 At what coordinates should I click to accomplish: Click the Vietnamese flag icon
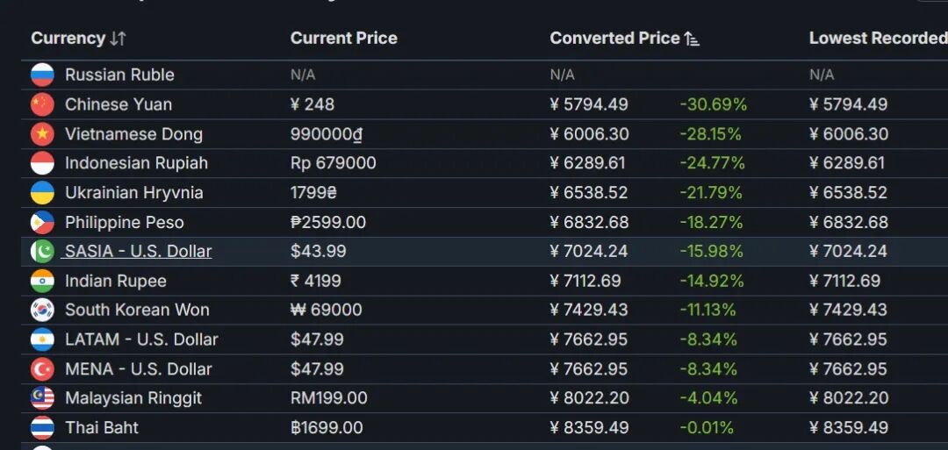tap(42, 134)
